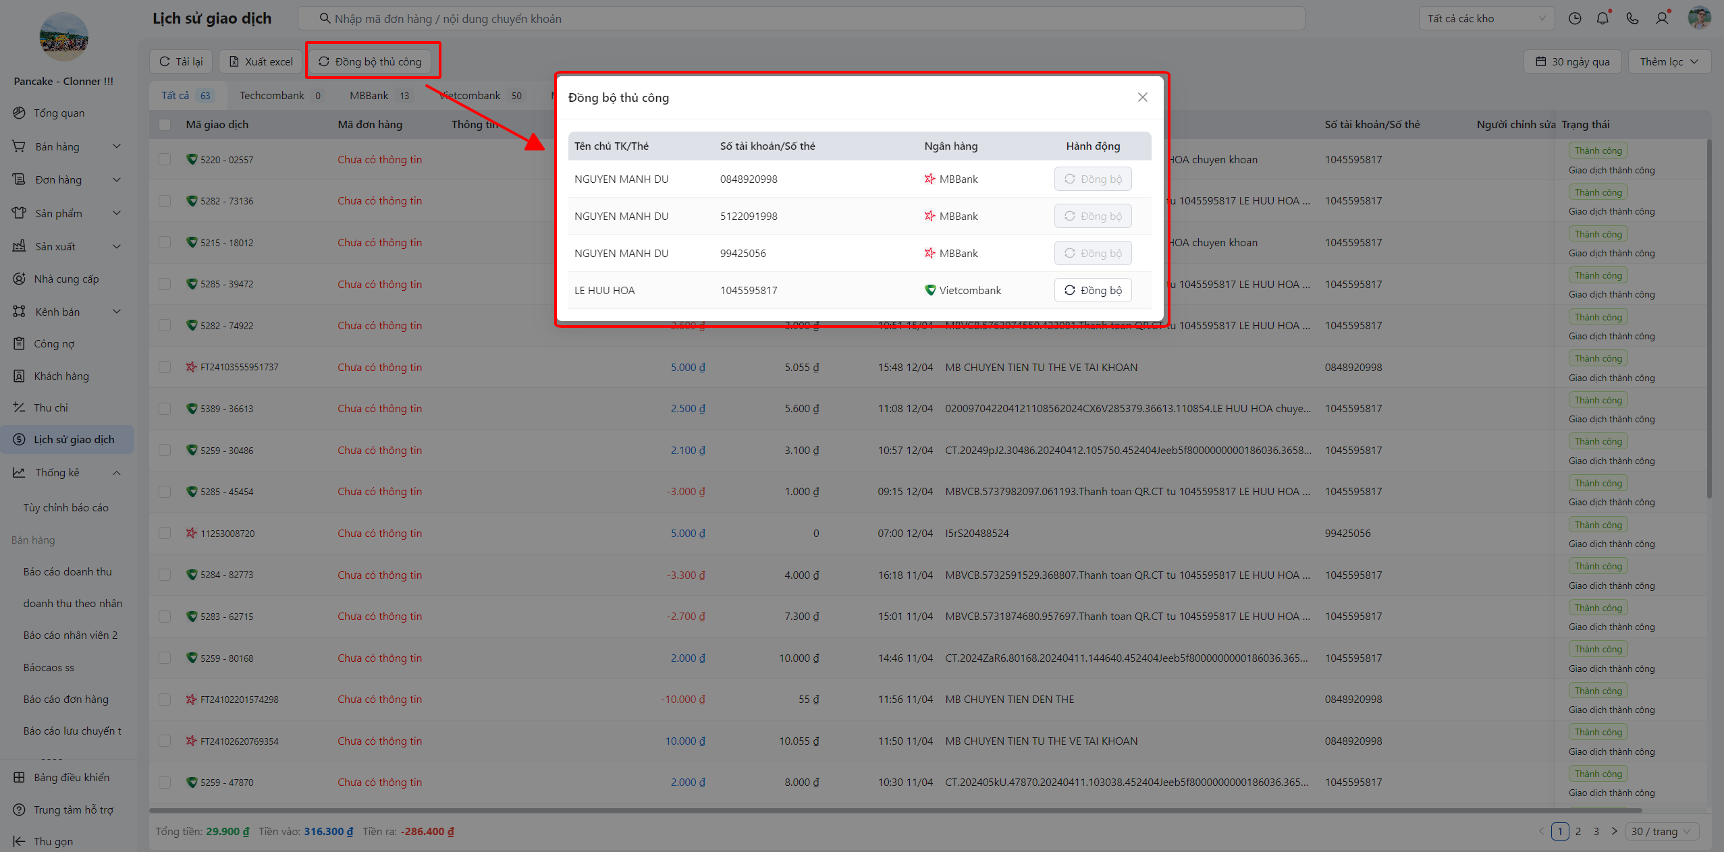This screenshot has height=852, width=1724.
Task: Click the order search input field
Action: [801, 19]
